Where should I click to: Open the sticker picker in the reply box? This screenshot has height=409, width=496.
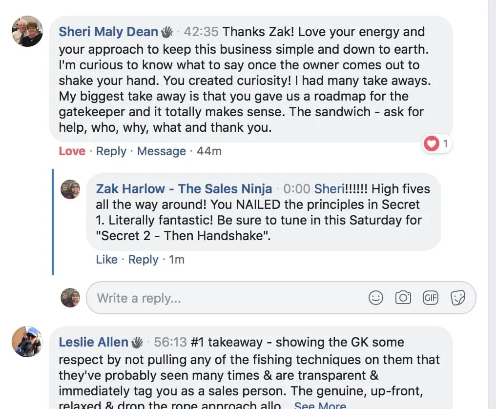[x=458, y=298]
